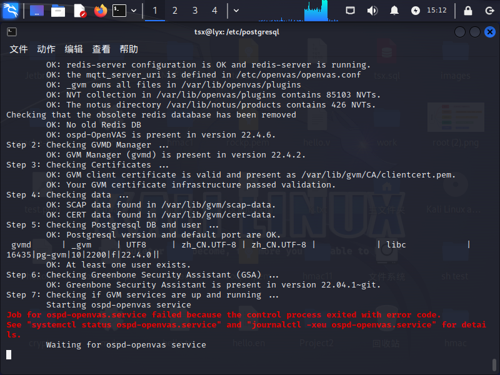
Task: Open the power manager icon
Action: [x=416, y=11]
